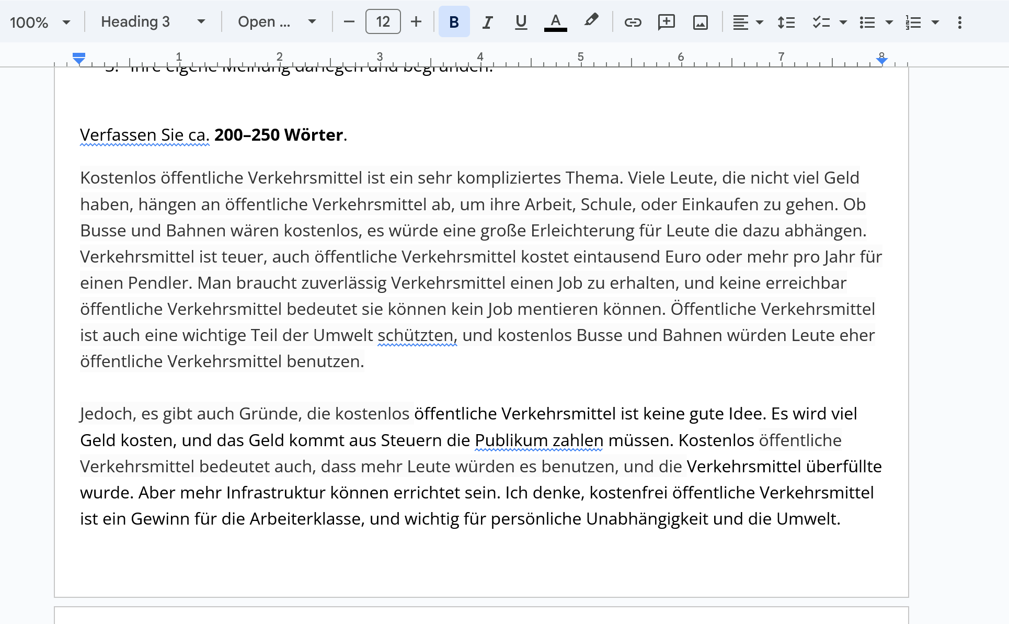The image size is (1009, 624).
Task: Increase font size with plus button
Action: tap(416, 22)
